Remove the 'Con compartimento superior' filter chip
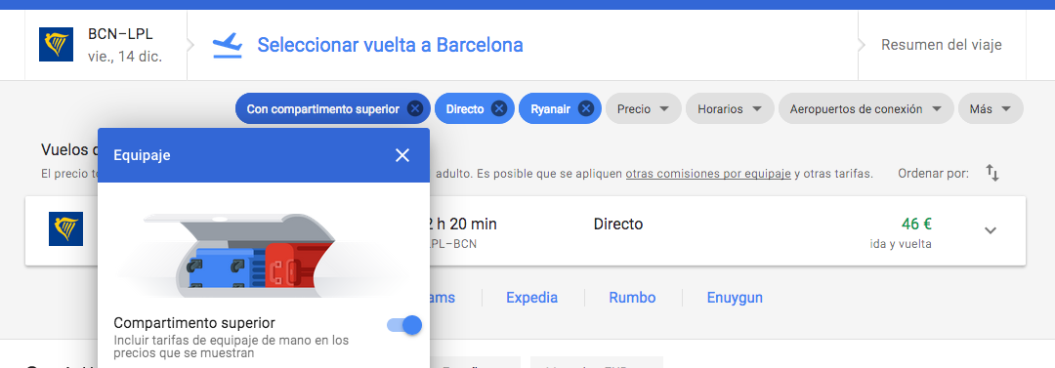Image resolution: width=1055 pixels, height=368 pixels. click(415, 109)
